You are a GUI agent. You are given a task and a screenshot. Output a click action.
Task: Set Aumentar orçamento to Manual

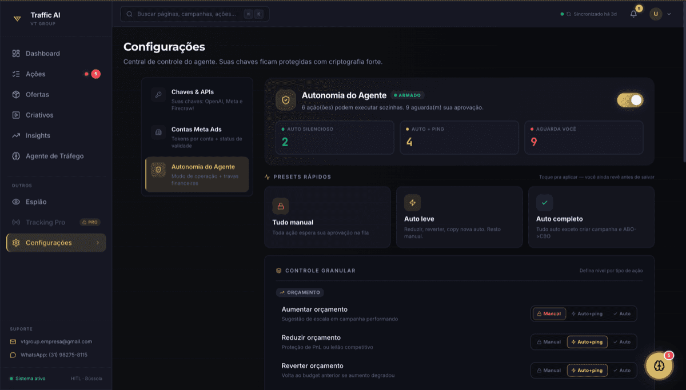click(549, 313)
